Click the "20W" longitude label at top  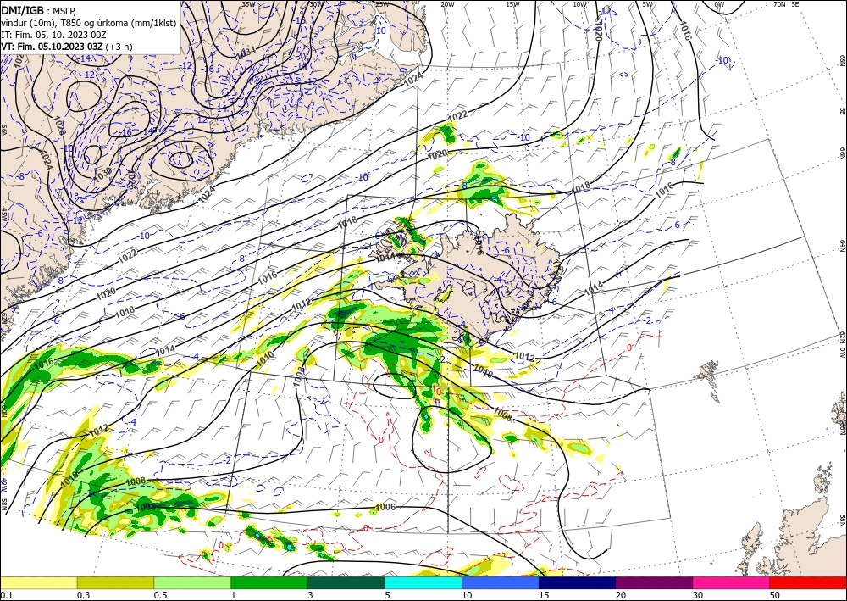click(x=448, y=4)
